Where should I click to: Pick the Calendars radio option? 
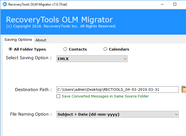coord(105,49)
